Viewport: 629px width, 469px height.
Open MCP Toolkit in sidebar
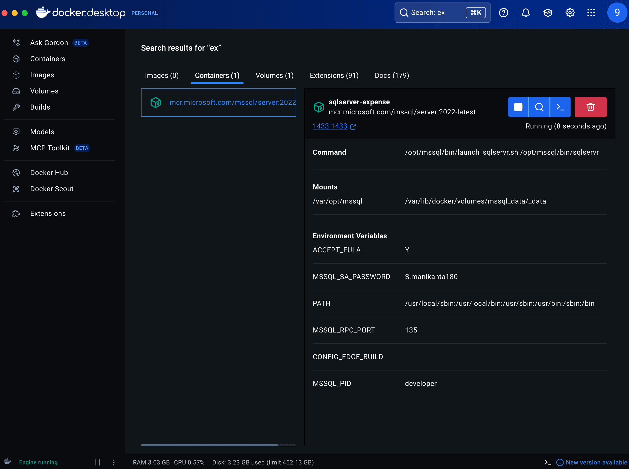coord(60,148)
